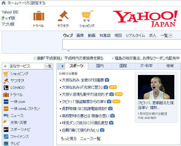Click the camera icon beside 大坂V 逆境も集中力途切れず

112,94
